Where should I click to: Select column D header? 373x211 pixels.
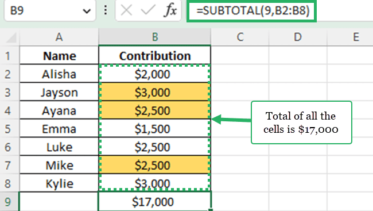click(x=298, y=37)
